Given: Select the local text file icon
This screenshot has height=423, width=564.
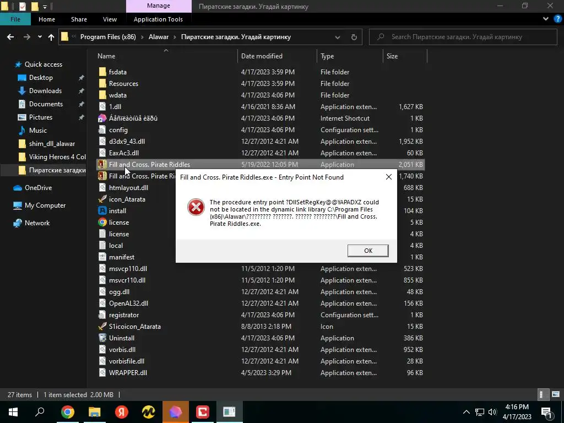Looking at the screenshot, I should pos(102,245).
